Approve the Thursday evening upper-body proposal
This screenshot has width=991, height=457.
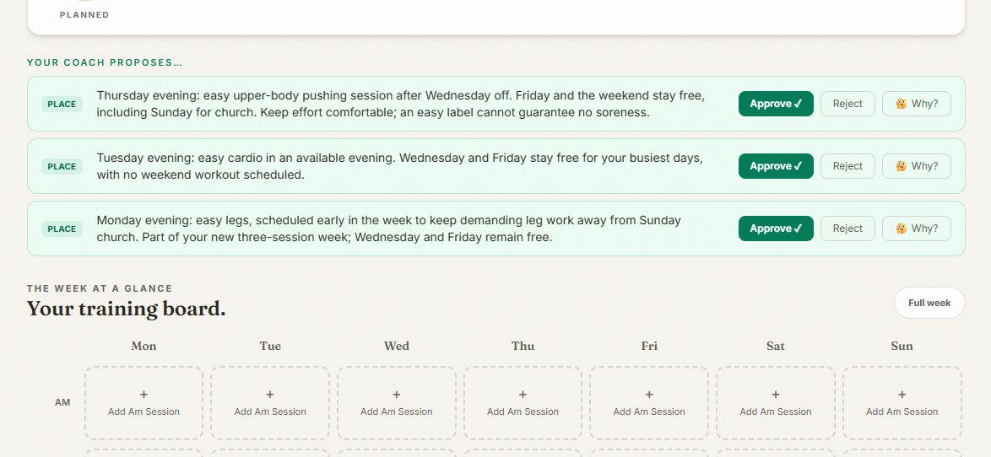(x=776, y=105)
